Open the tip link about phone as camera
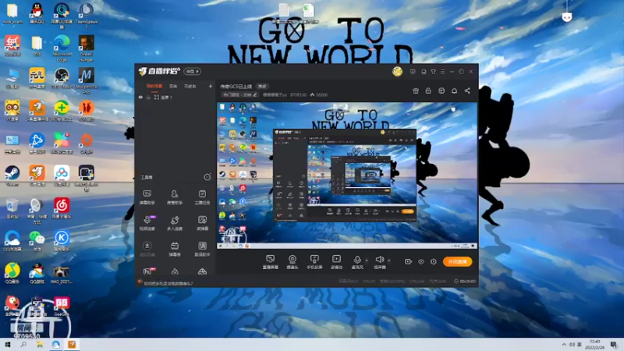The image size is (624, 351). (x=168, y=283)
